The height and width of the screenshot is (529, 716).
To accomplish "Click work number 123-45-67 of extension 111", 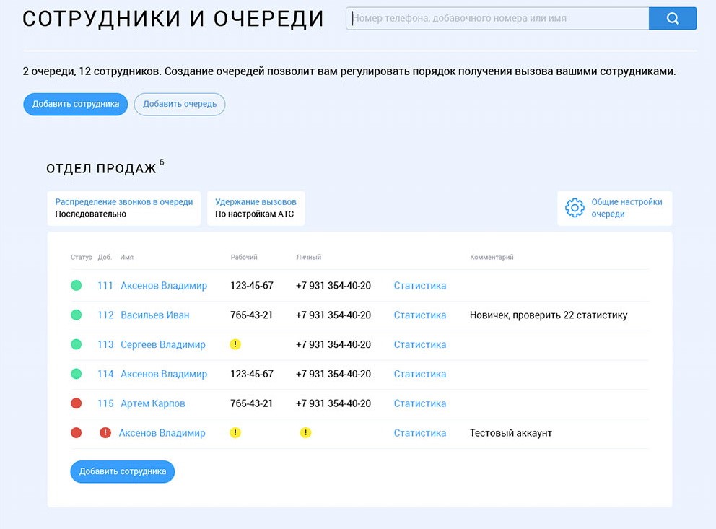I will pos(252,286).
